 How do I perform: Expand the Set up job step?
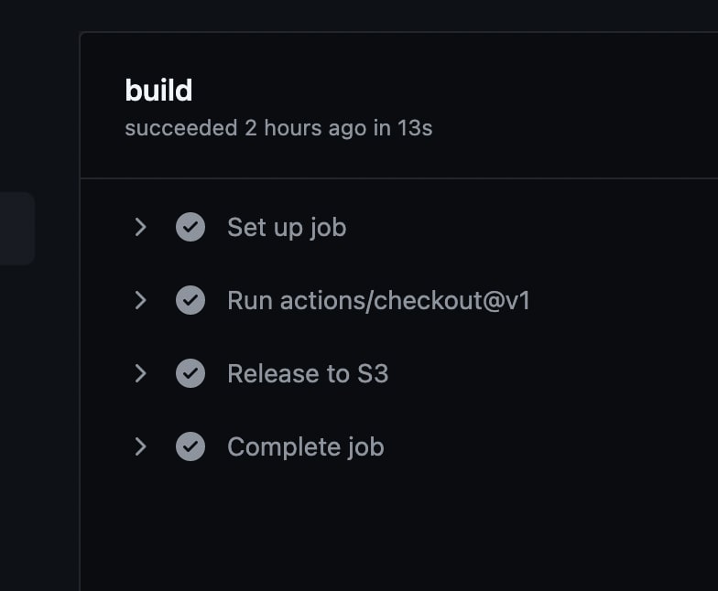tap(141, 227)
